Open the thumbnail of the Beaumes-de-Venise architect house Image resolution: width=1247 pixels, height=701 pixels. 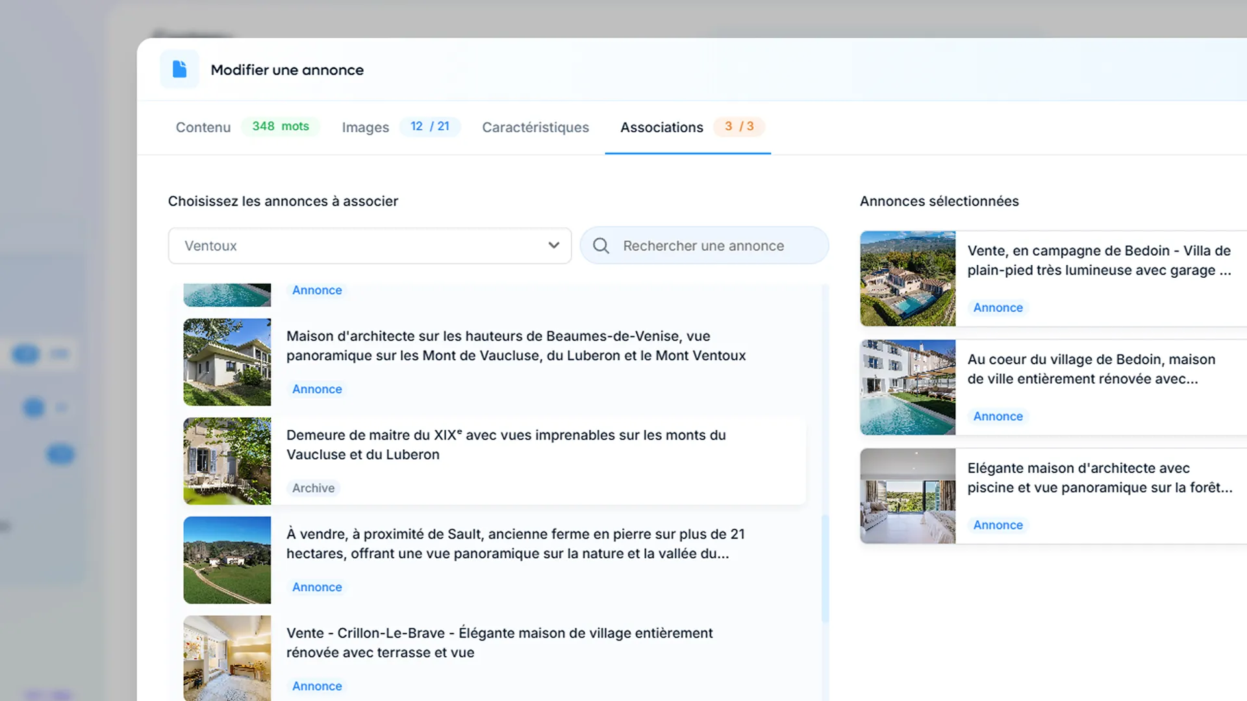point(227,362)
